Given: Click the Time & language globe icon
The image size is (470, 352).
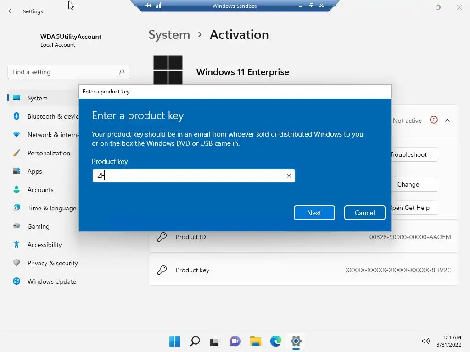Looking at the screenshot, I should coord(17,208).
